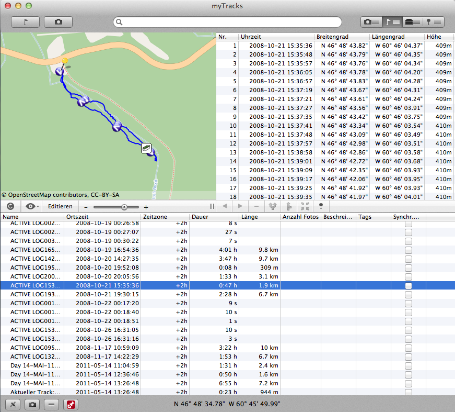
Task: Click the Höhe column header
Action: click(x=439, y=37)
